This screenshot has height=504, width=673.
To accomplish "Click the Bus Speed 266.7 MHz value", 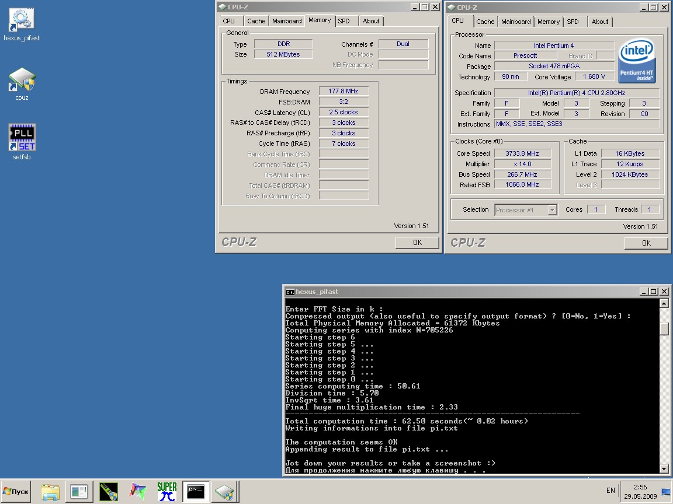I will [522, 174].
